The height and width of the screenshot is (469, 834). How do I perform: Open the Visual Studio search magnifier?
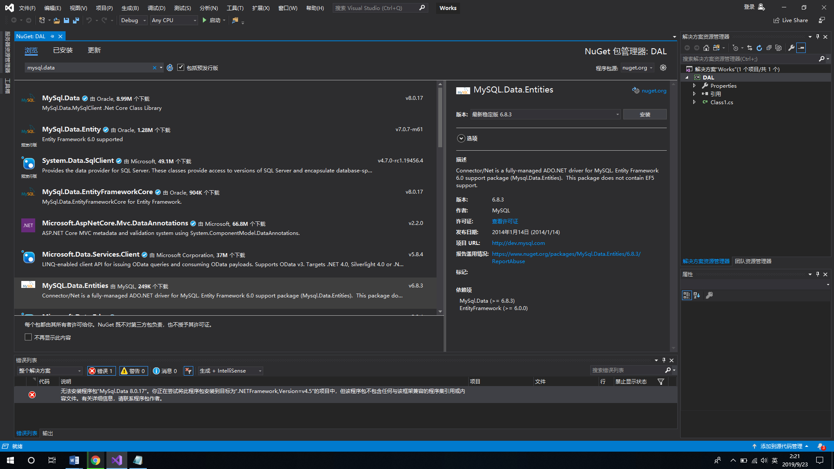click(422, 8)
